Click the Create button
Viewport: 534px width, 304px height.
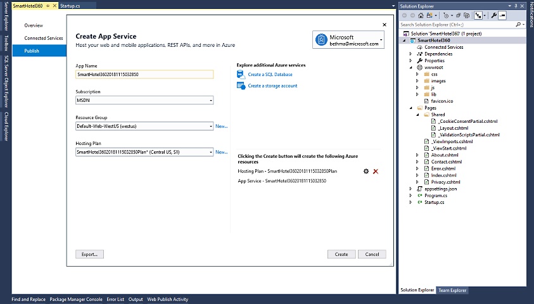(341, 254)
